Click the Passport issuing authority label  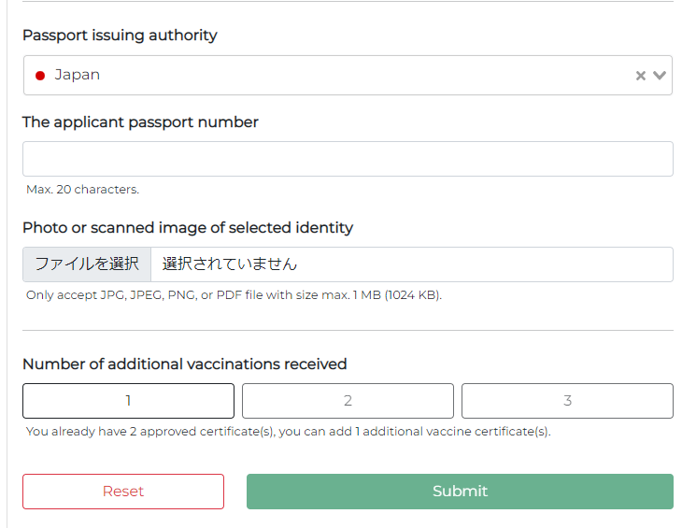pos(120,36)
